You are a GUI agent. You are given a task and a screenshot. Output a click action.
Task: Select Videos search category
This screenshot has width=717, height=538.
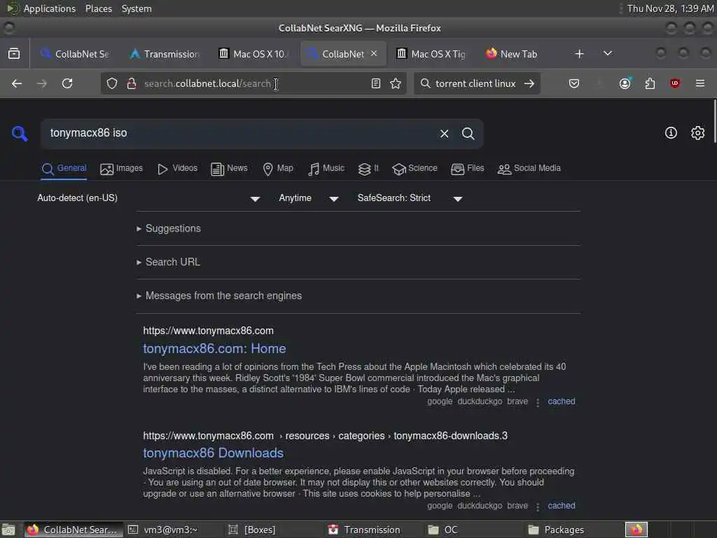pos(177,168)
